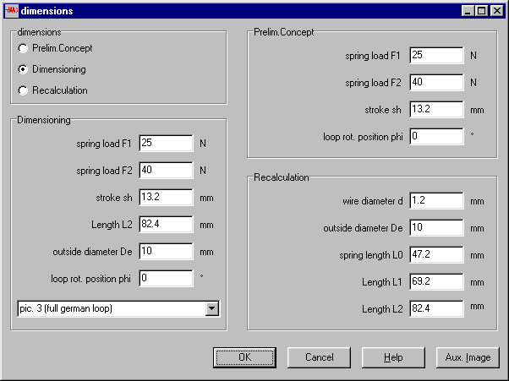Select the Dimensioning radio button
509x381 pixels.
23,69
